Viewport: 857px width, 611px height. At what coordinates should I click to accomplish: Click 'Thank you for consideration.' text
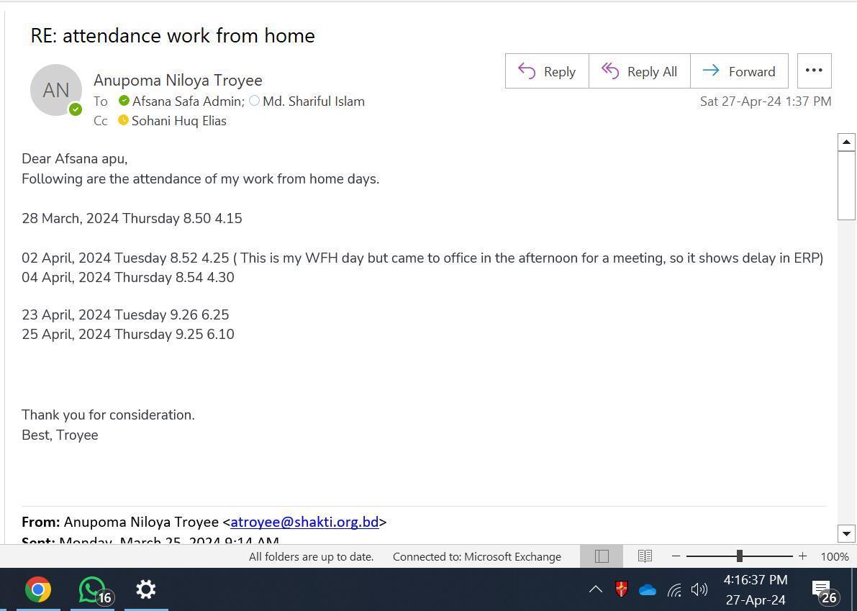108,415
